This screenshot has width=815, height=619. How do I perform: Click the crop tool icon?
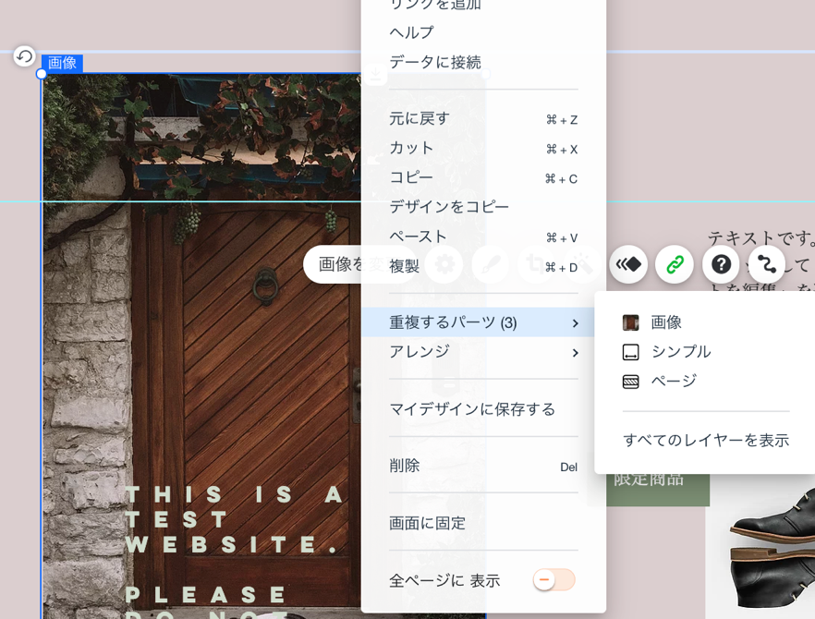tap(535, 264)
